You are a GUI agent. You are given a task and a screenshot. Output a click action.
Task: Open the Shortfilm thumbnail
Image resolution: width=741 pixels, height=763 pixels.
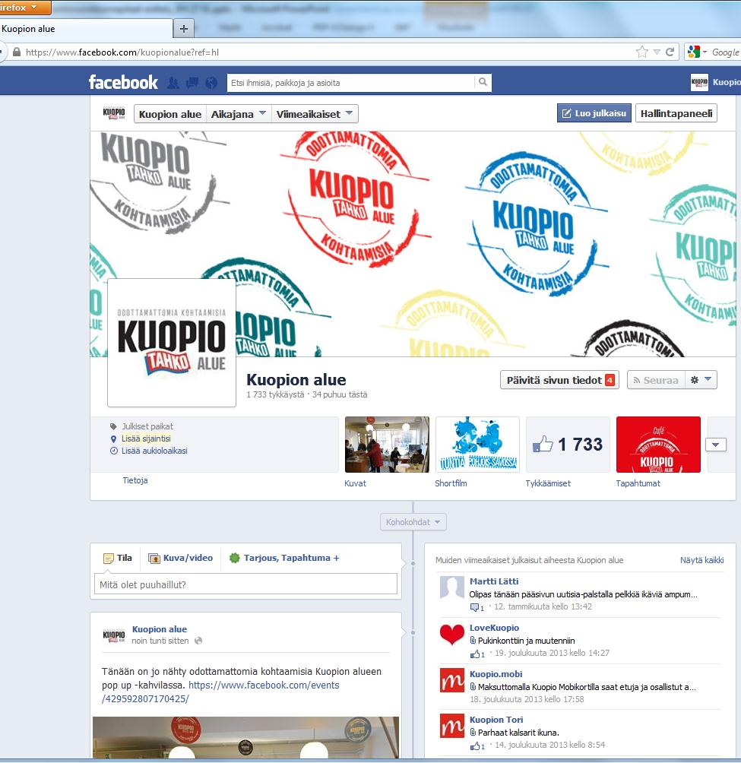pyautogui.click(x=477, y=445)
